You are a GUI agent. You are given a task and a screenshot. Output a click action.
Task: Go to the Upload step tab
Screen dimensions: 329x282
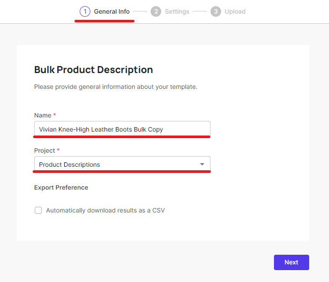click(235, 11)
